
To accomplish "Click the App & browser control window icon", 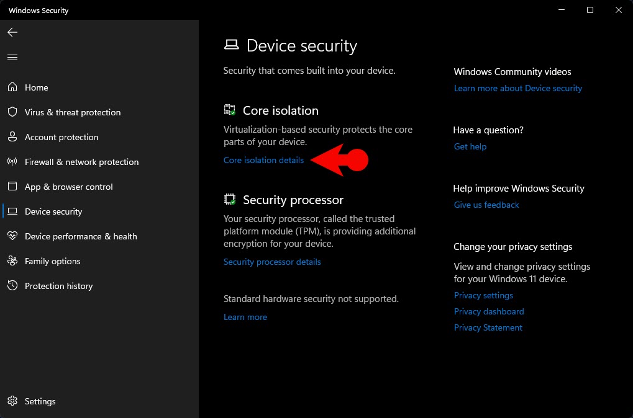I will point(12,186).
